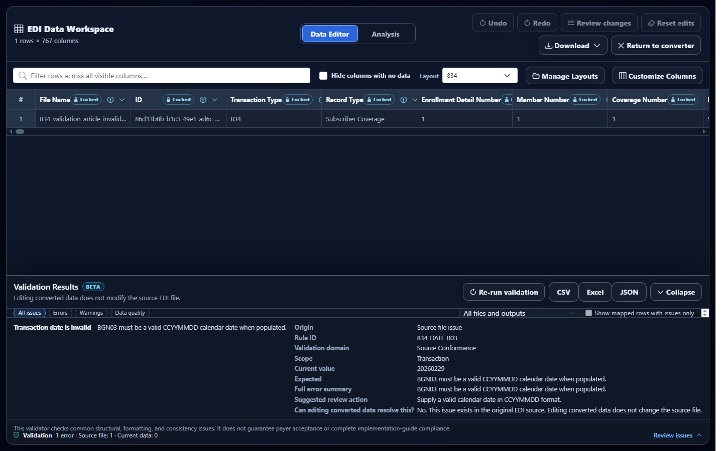Select the Errors filter tab
Screen dimensions: 723x451
click(x=60, y=313)
